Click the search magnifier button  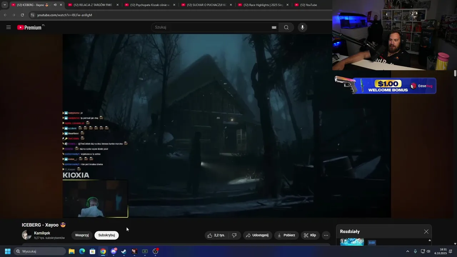coord(286,27)
